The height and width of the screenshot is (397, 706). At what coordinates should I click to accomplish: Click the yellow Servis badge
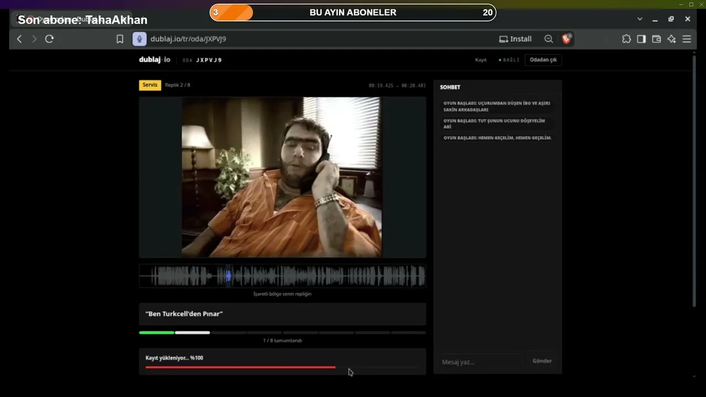(x=150, y=85)
